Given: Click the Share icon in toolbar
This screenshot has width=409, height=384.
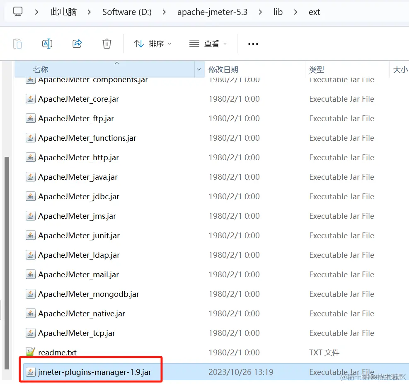Looking at the screenshot, I should 77,44.
